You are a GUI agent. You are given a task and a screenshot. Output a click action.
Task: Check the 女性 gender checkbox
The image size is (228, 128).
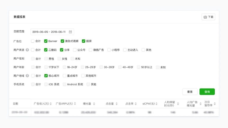click(x=59, y=59)
